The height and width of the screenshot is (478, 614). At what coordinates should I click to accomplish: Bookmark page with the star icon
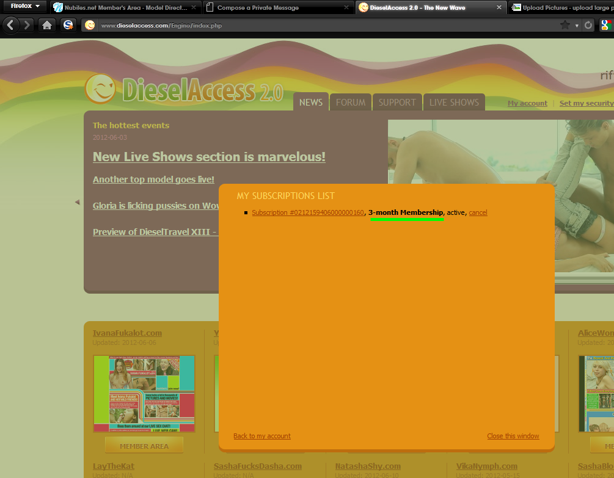tap(565, 26)
